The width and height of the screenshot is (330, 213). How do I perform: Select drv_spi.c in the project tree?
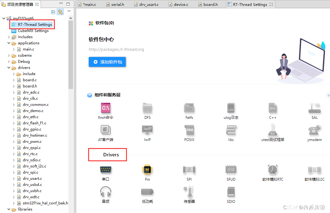click(x=31, y=172)
